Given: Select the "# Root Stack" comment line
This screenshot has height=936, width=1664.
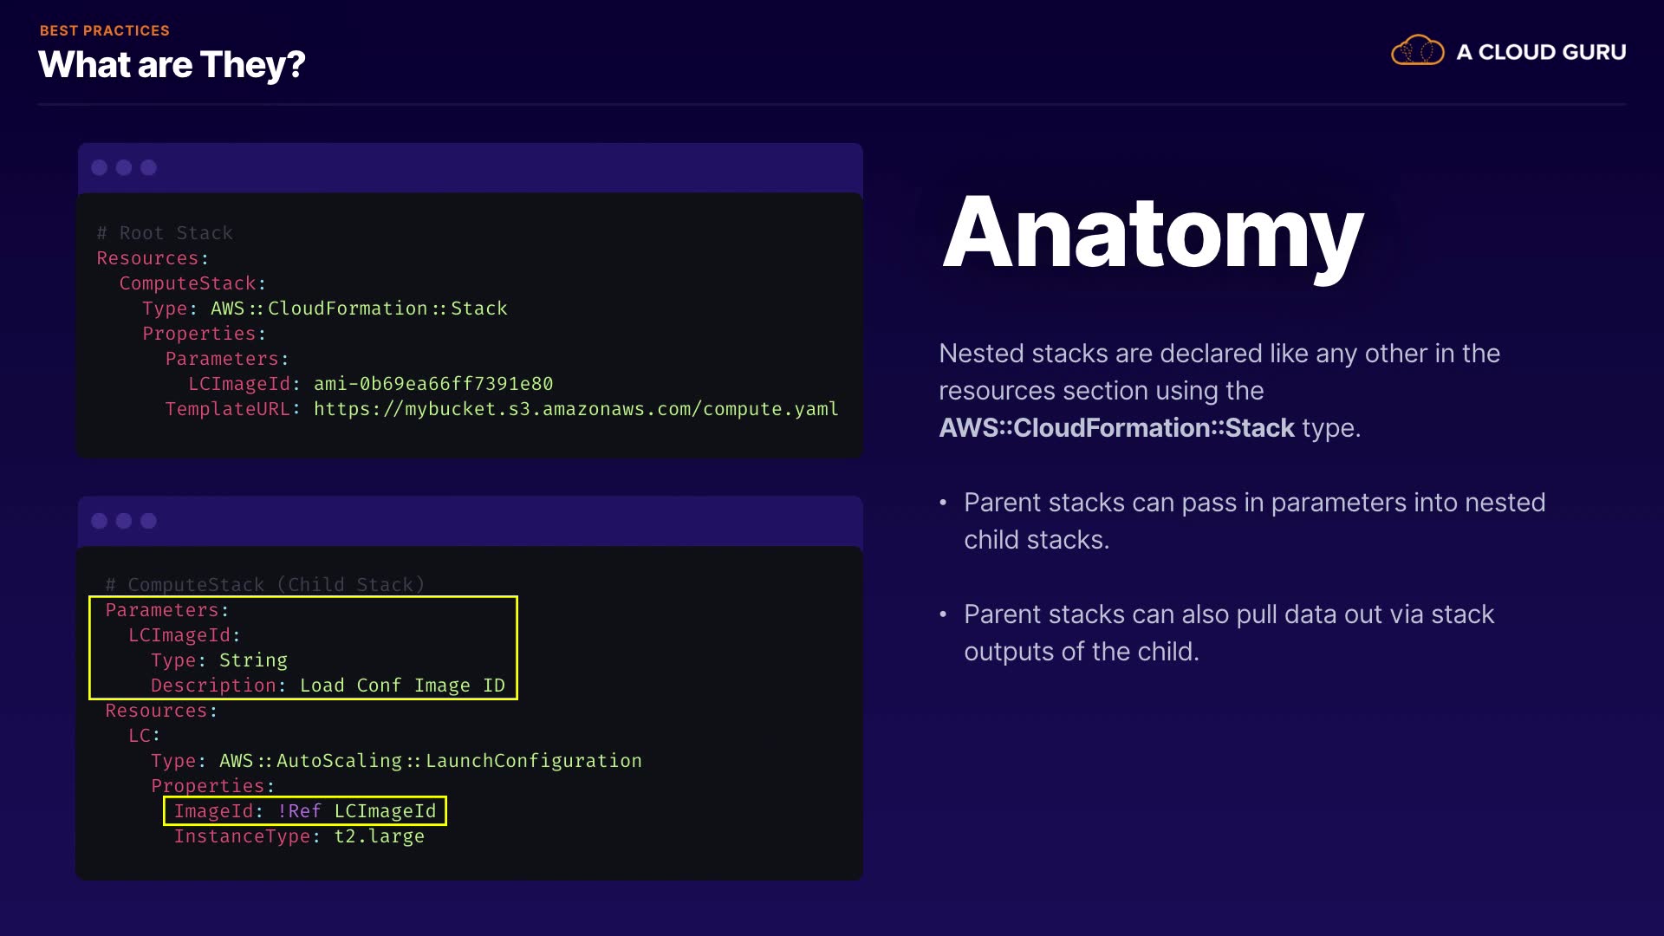Looking at the screenshot, I should point(165,233).
